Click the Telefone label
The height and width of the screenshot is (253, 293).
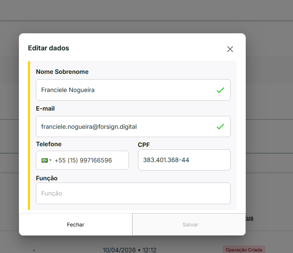coord(48,144)
